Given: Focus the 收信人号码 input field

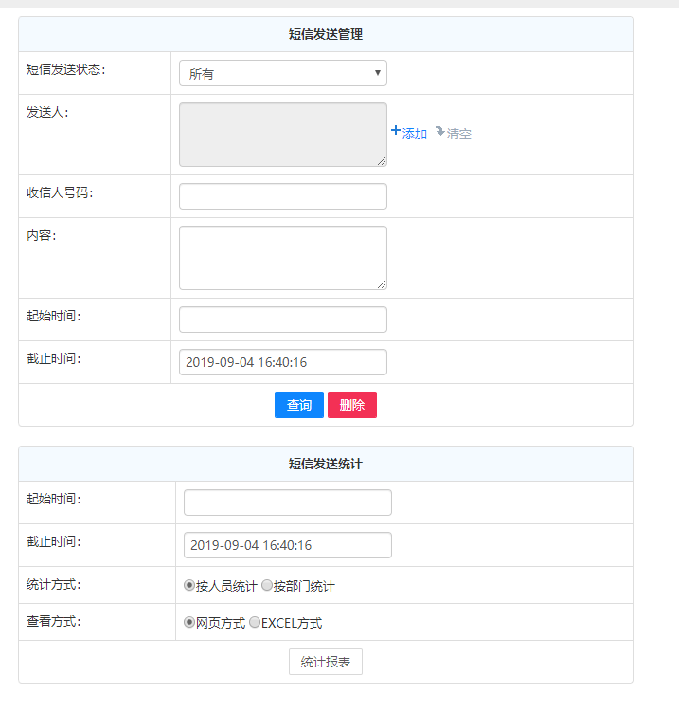Looking at the screenshot, I should [x=282, y=196].
